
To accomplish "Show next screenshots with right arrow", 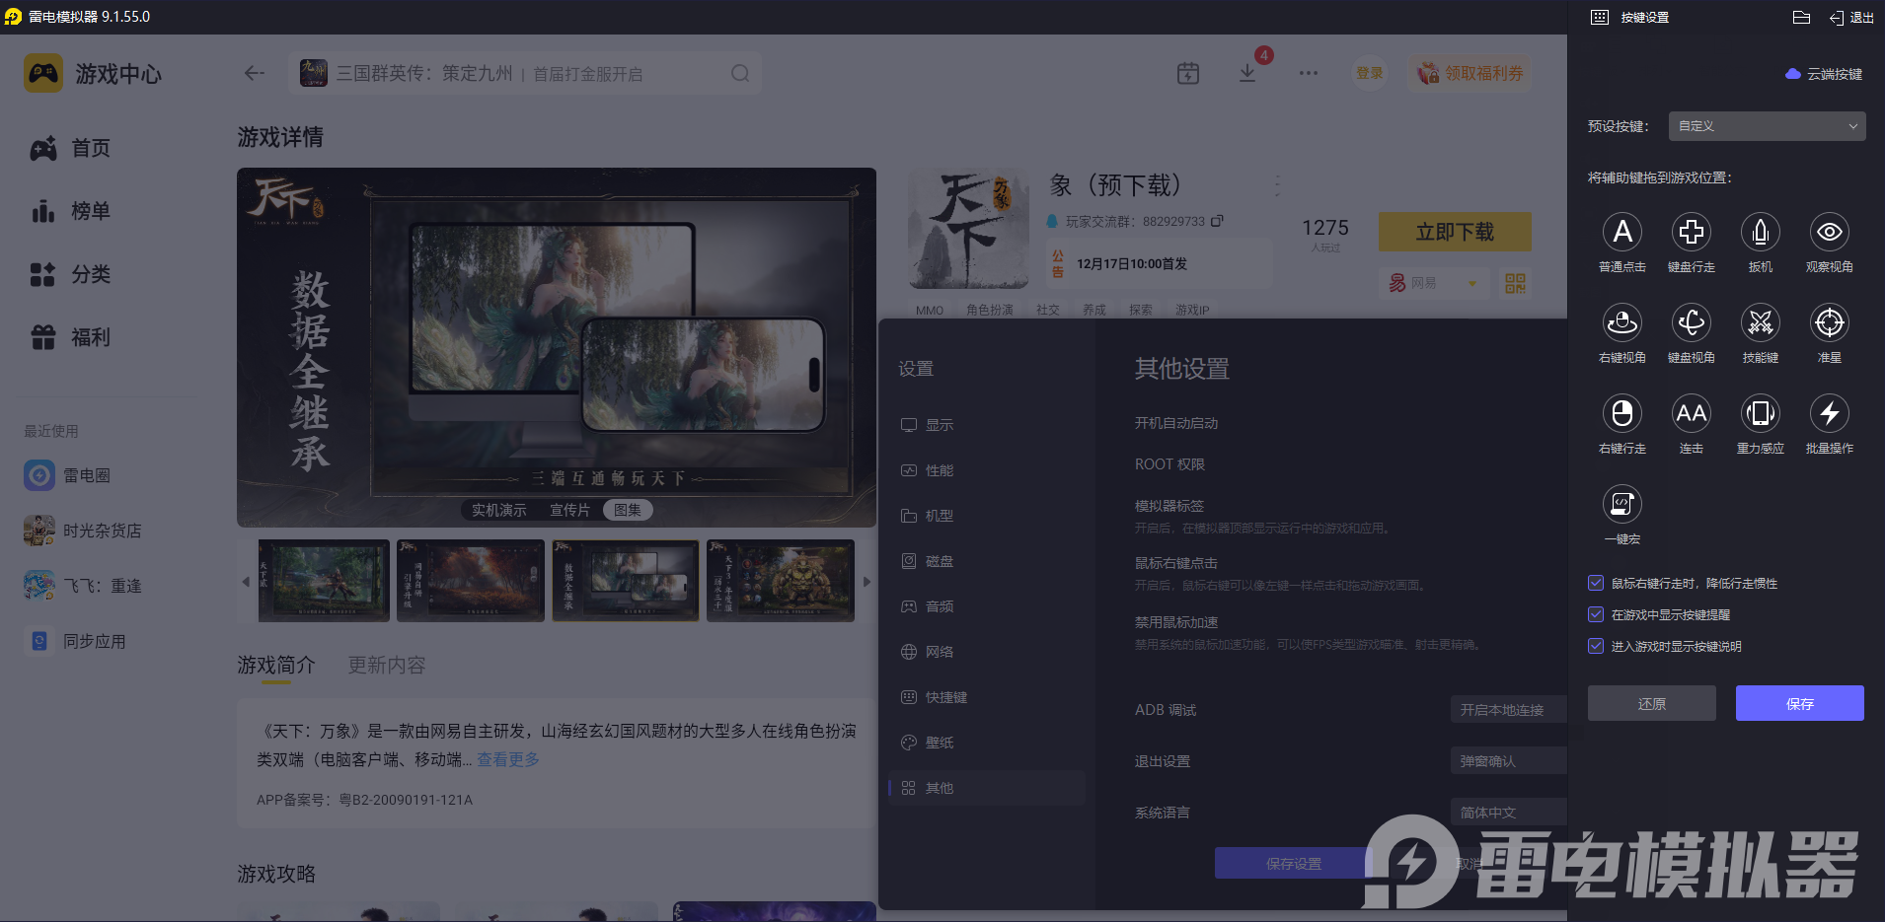I will (867, 582).
